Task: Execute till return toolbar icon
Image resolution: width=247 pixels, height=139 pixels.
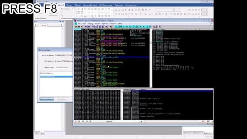Action: 107,27
